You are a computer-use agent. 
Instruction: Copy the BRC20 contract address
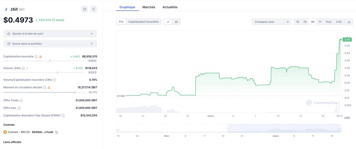pos(57,132)
